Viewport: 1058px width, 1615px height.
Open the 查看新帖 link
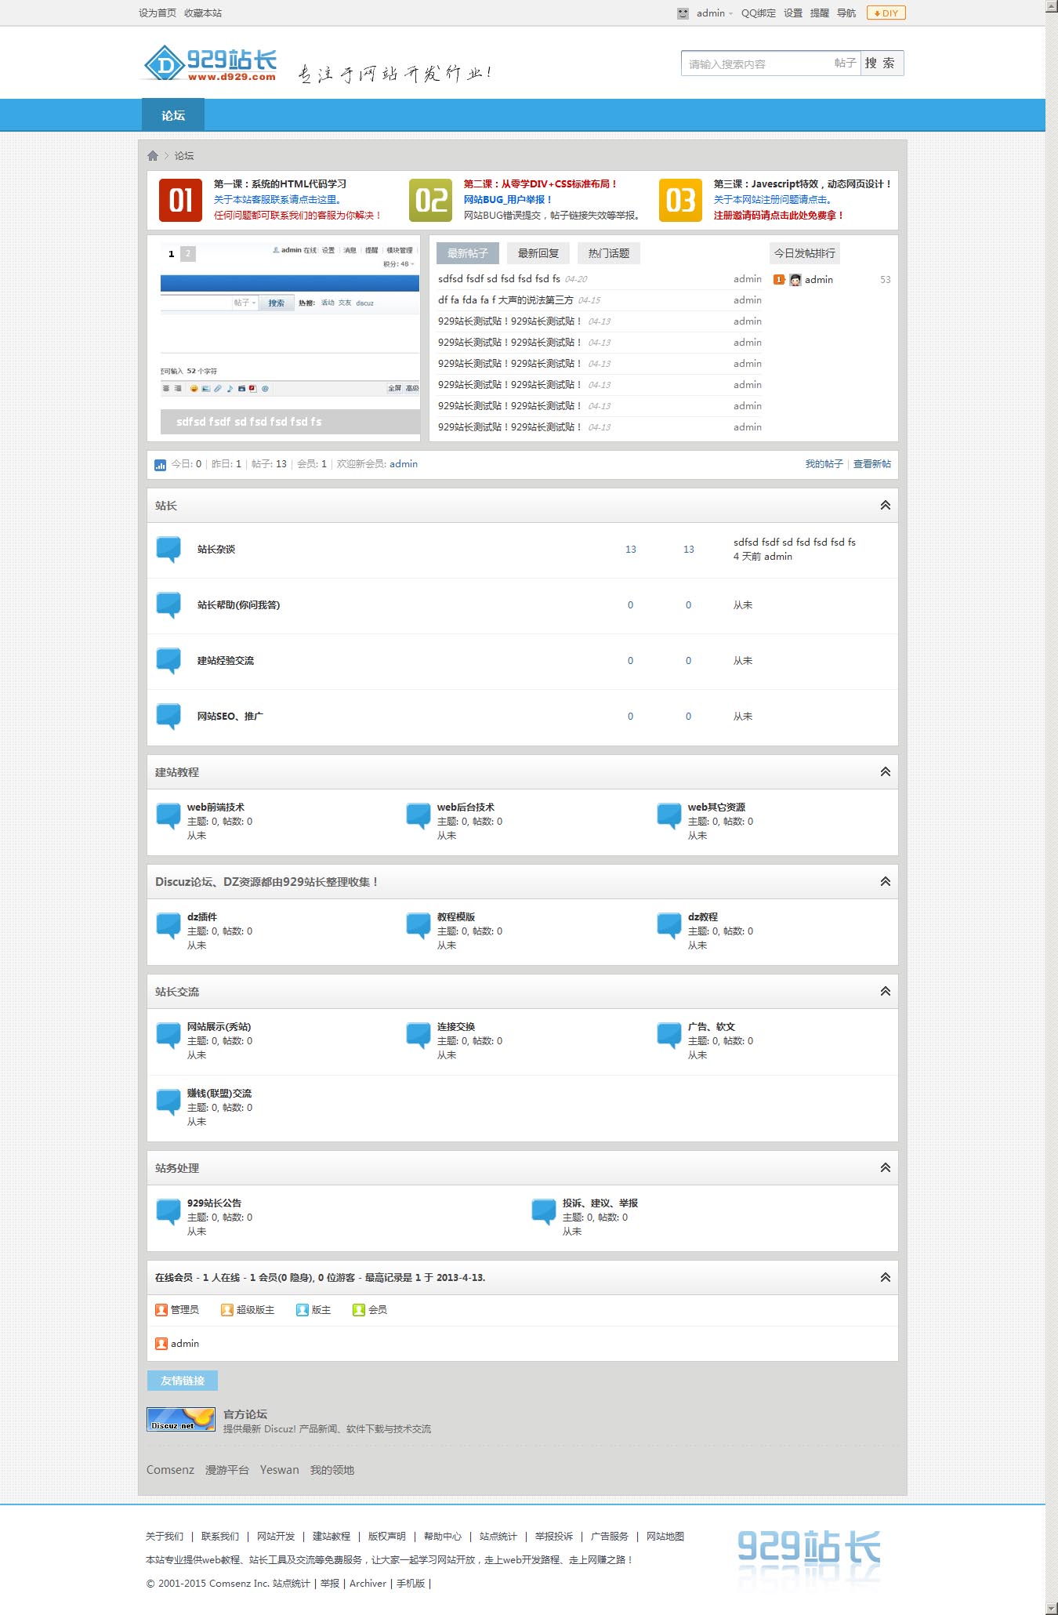click(x=872, y=464)
